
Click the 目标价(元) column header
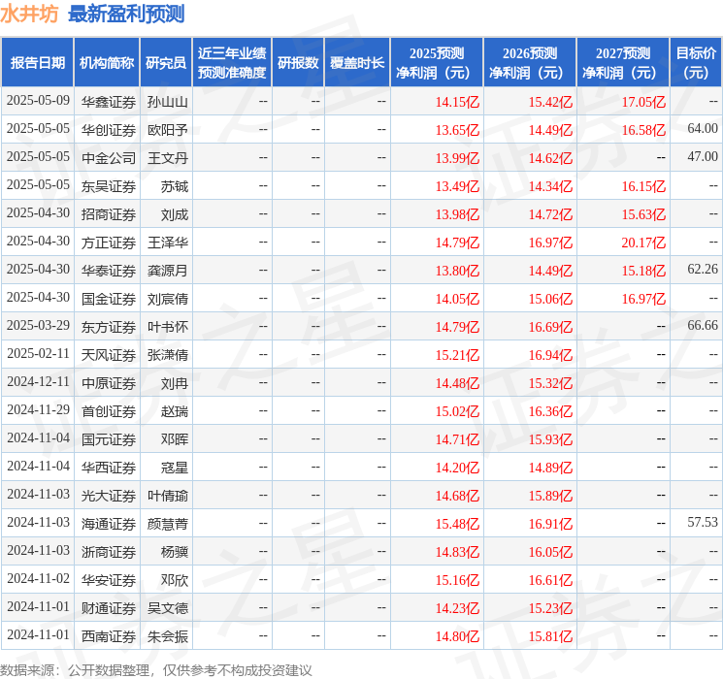tap(696, 62)
